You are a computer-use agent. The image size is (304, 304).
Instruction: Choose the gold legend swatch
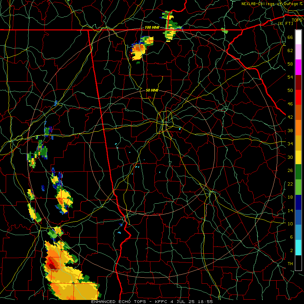(298, 143)
